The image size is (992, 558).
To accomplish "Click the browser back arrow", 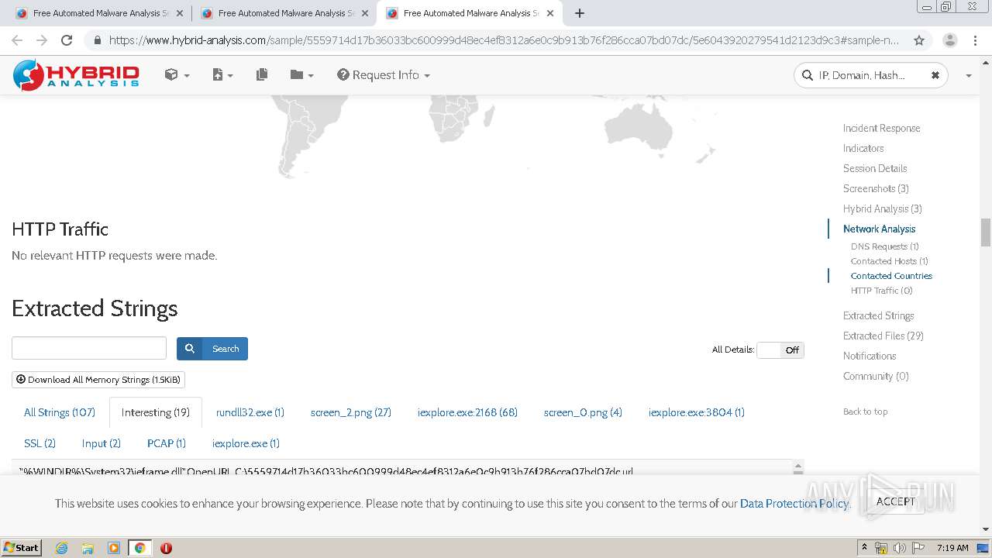I will (x=17, y=40).
